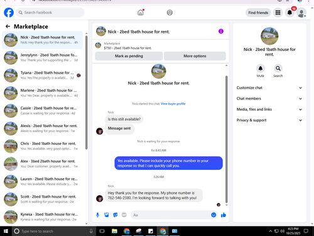
Task: Open Marlene conversation in the list
Action: 42,93
